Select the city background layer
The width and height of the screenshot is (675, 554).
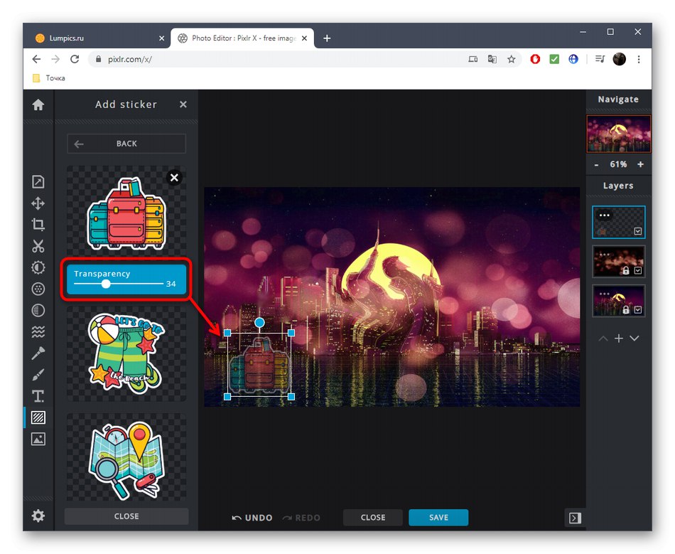pos(619,301)
